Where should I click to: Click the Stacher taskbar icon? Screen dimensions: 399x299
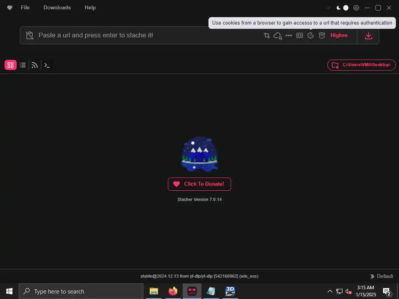[192, 291]
